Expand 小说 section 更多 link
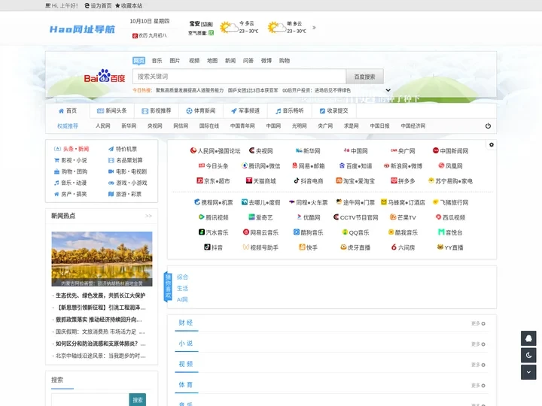Viewport: 542px width, 406px height. 479,344
